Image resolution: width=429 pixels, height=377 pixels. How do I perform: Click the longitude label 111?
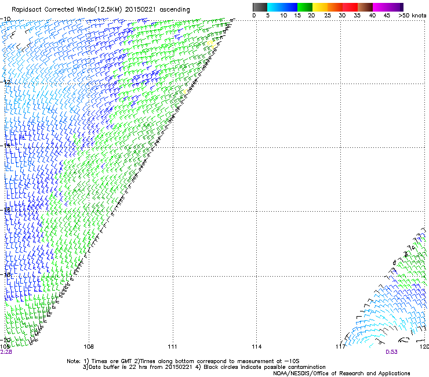(x=172, y=347)
